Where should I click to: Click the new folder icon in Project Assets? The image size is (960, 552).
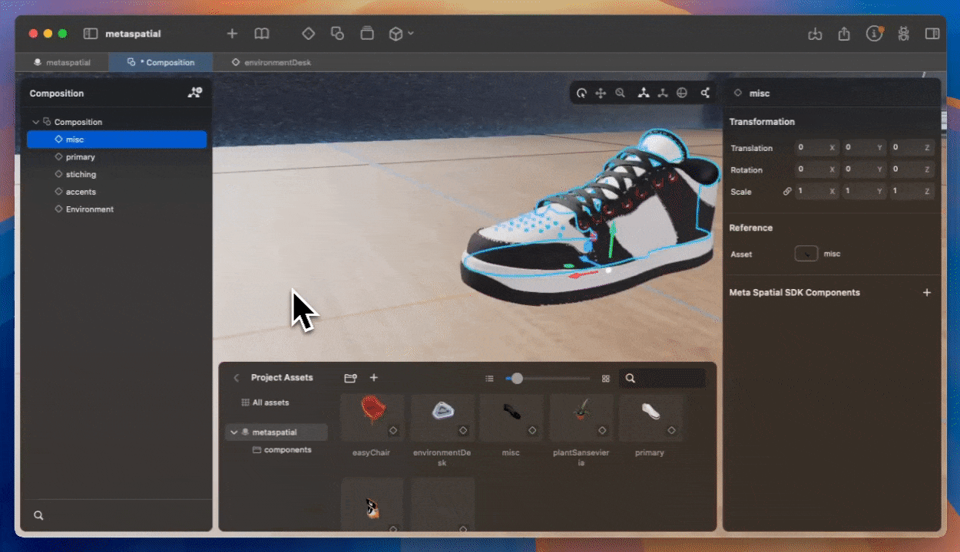350,378
